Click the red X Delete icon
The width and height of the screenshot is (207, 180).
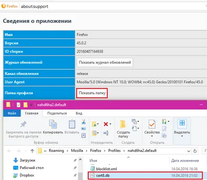point(106,124)
